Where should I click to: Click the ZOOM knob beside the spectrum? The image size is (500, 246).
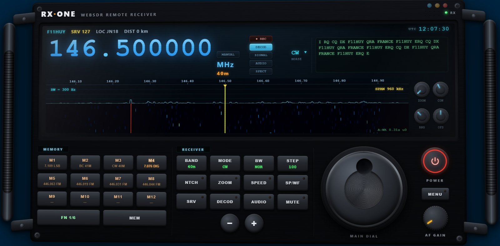pos(422,89)
